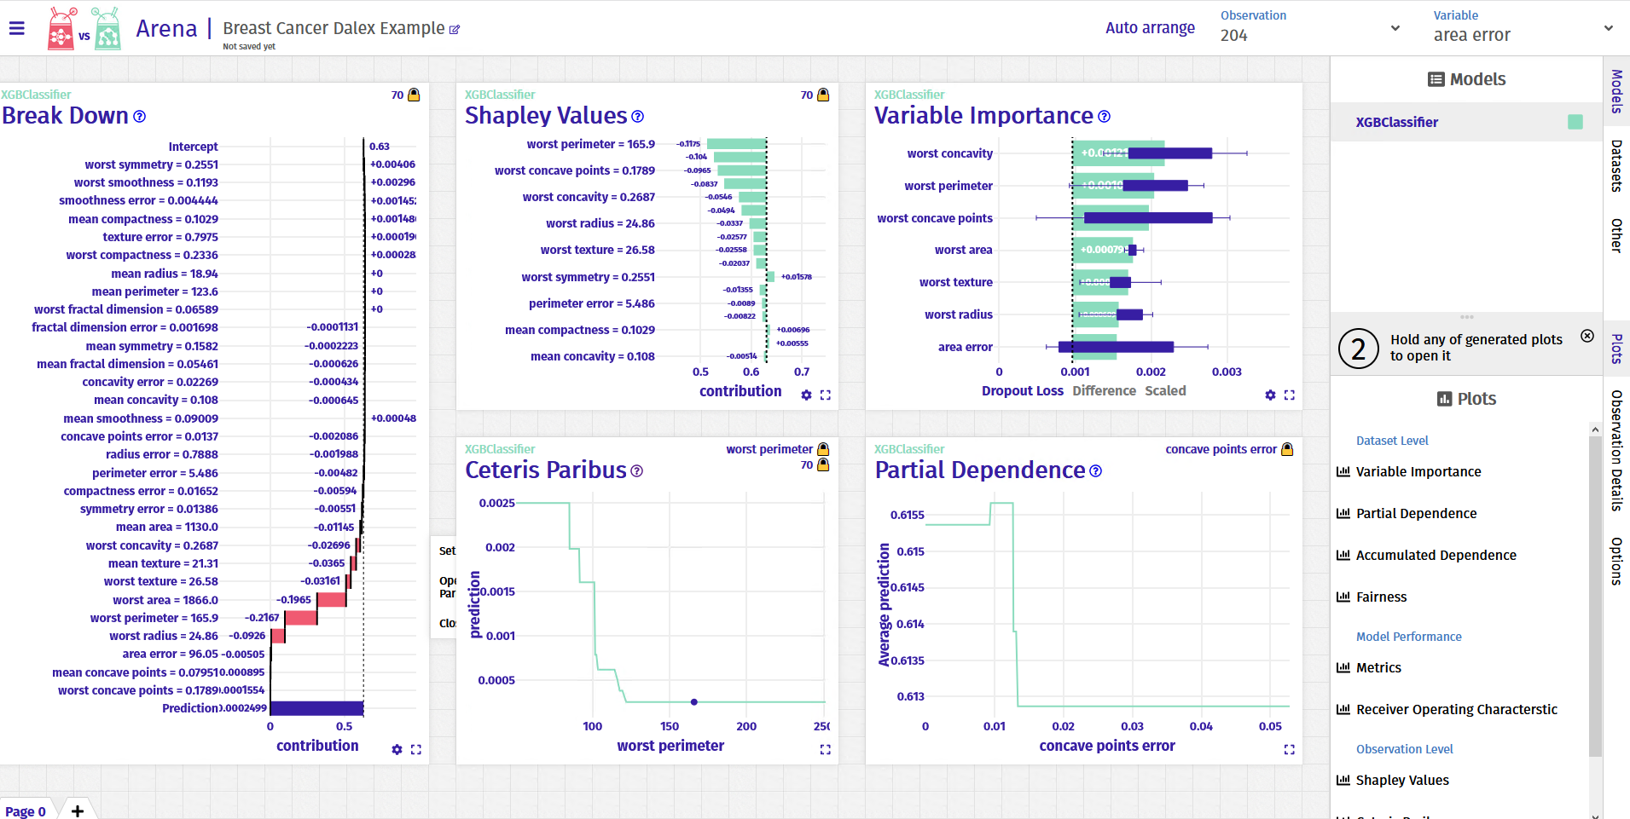Image resolution: width=1630 pixels, height=819 pixels.
Task: Open help for Variable Importance plot
Action: coord(1105,117)
